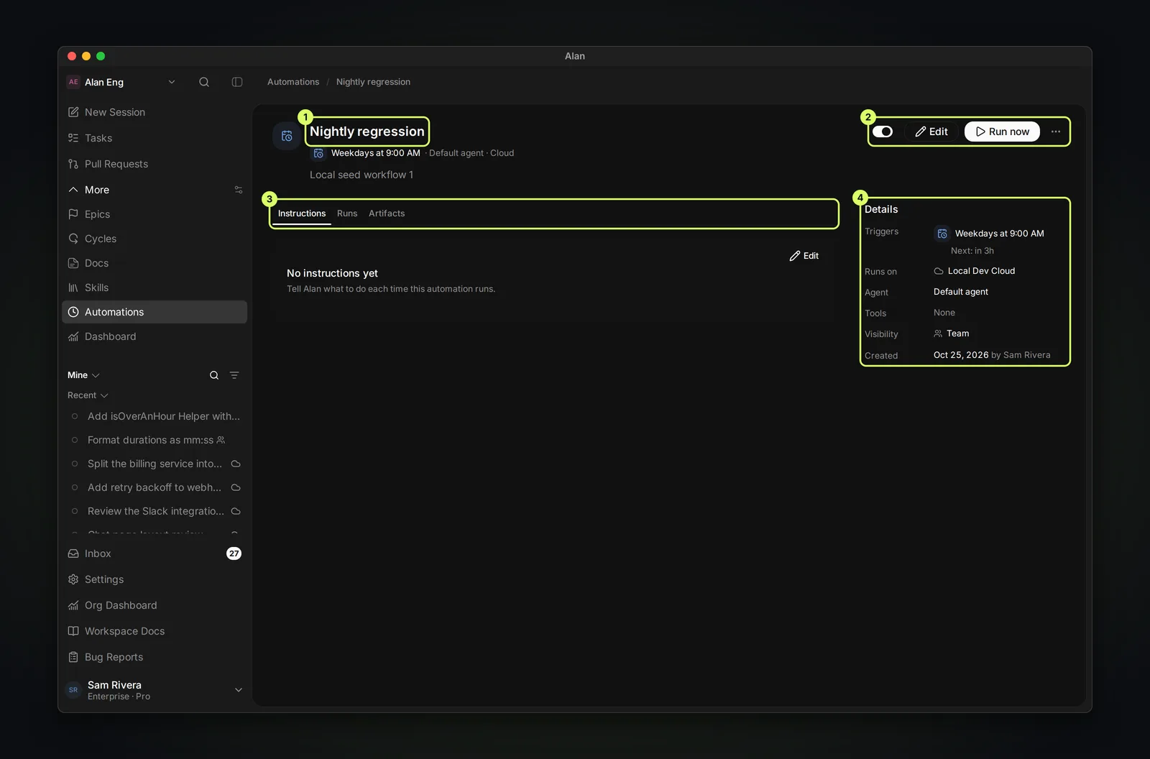Click Edit above No instructions yet
Image resolution: width=1150 pixels, height=759 pixels.
pos(804,256)
